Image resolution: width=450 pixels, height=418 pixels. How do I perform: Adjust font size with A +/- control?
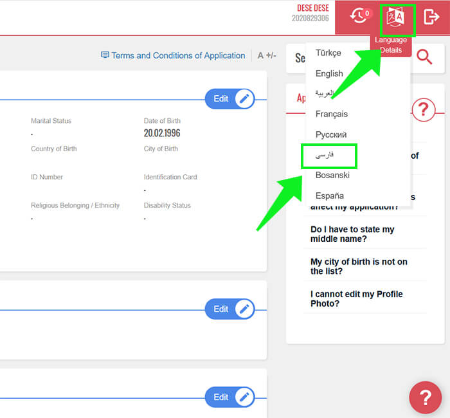point(267,56)
